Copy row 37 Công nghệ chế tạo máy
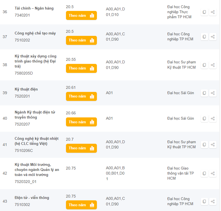 [204, 37]
